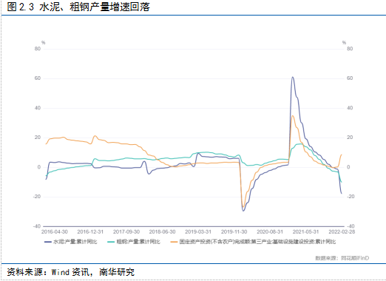
Task: Click the % unit label above right axis
Action: point(344,43)
